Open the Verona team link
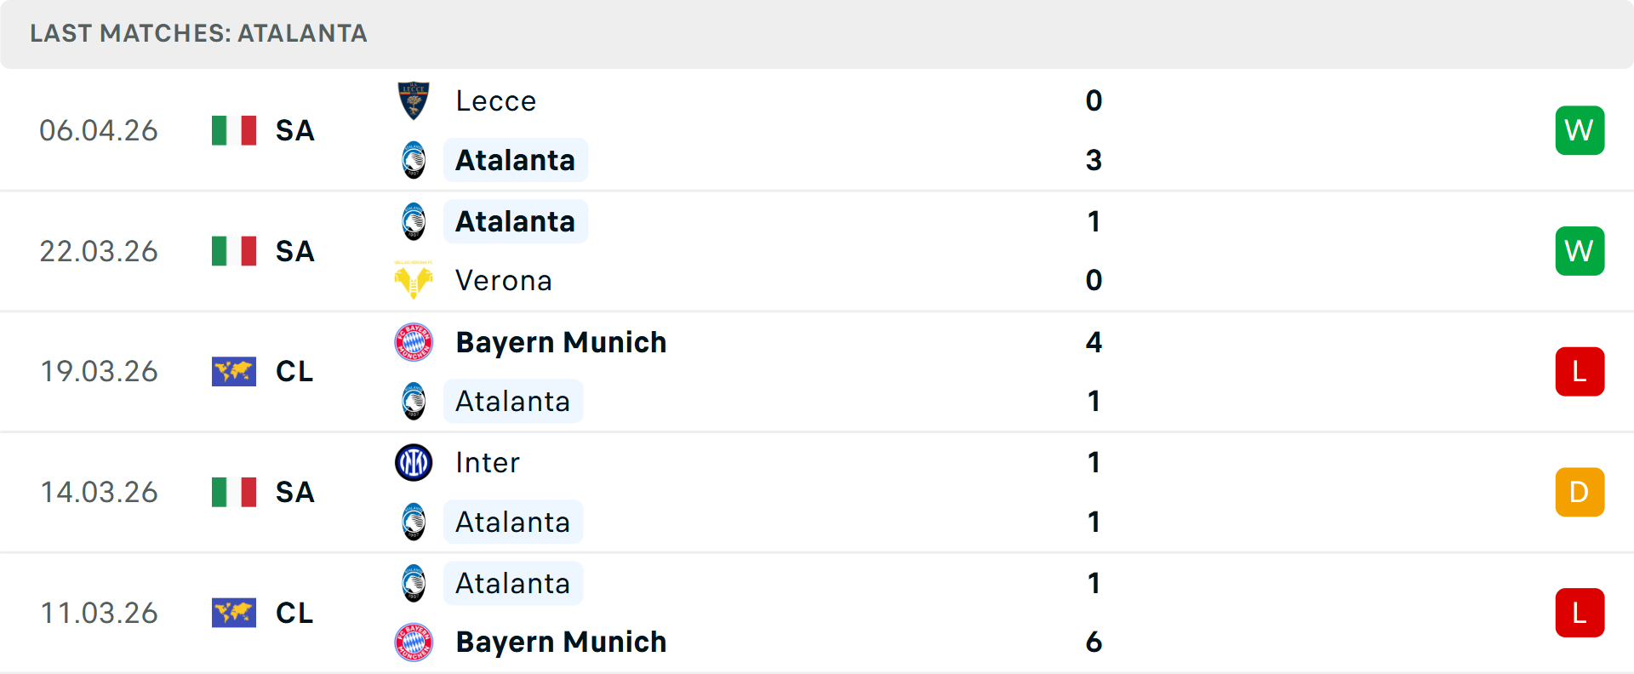Viewport: 1634px width, 674px height. [x=503, y=281]
